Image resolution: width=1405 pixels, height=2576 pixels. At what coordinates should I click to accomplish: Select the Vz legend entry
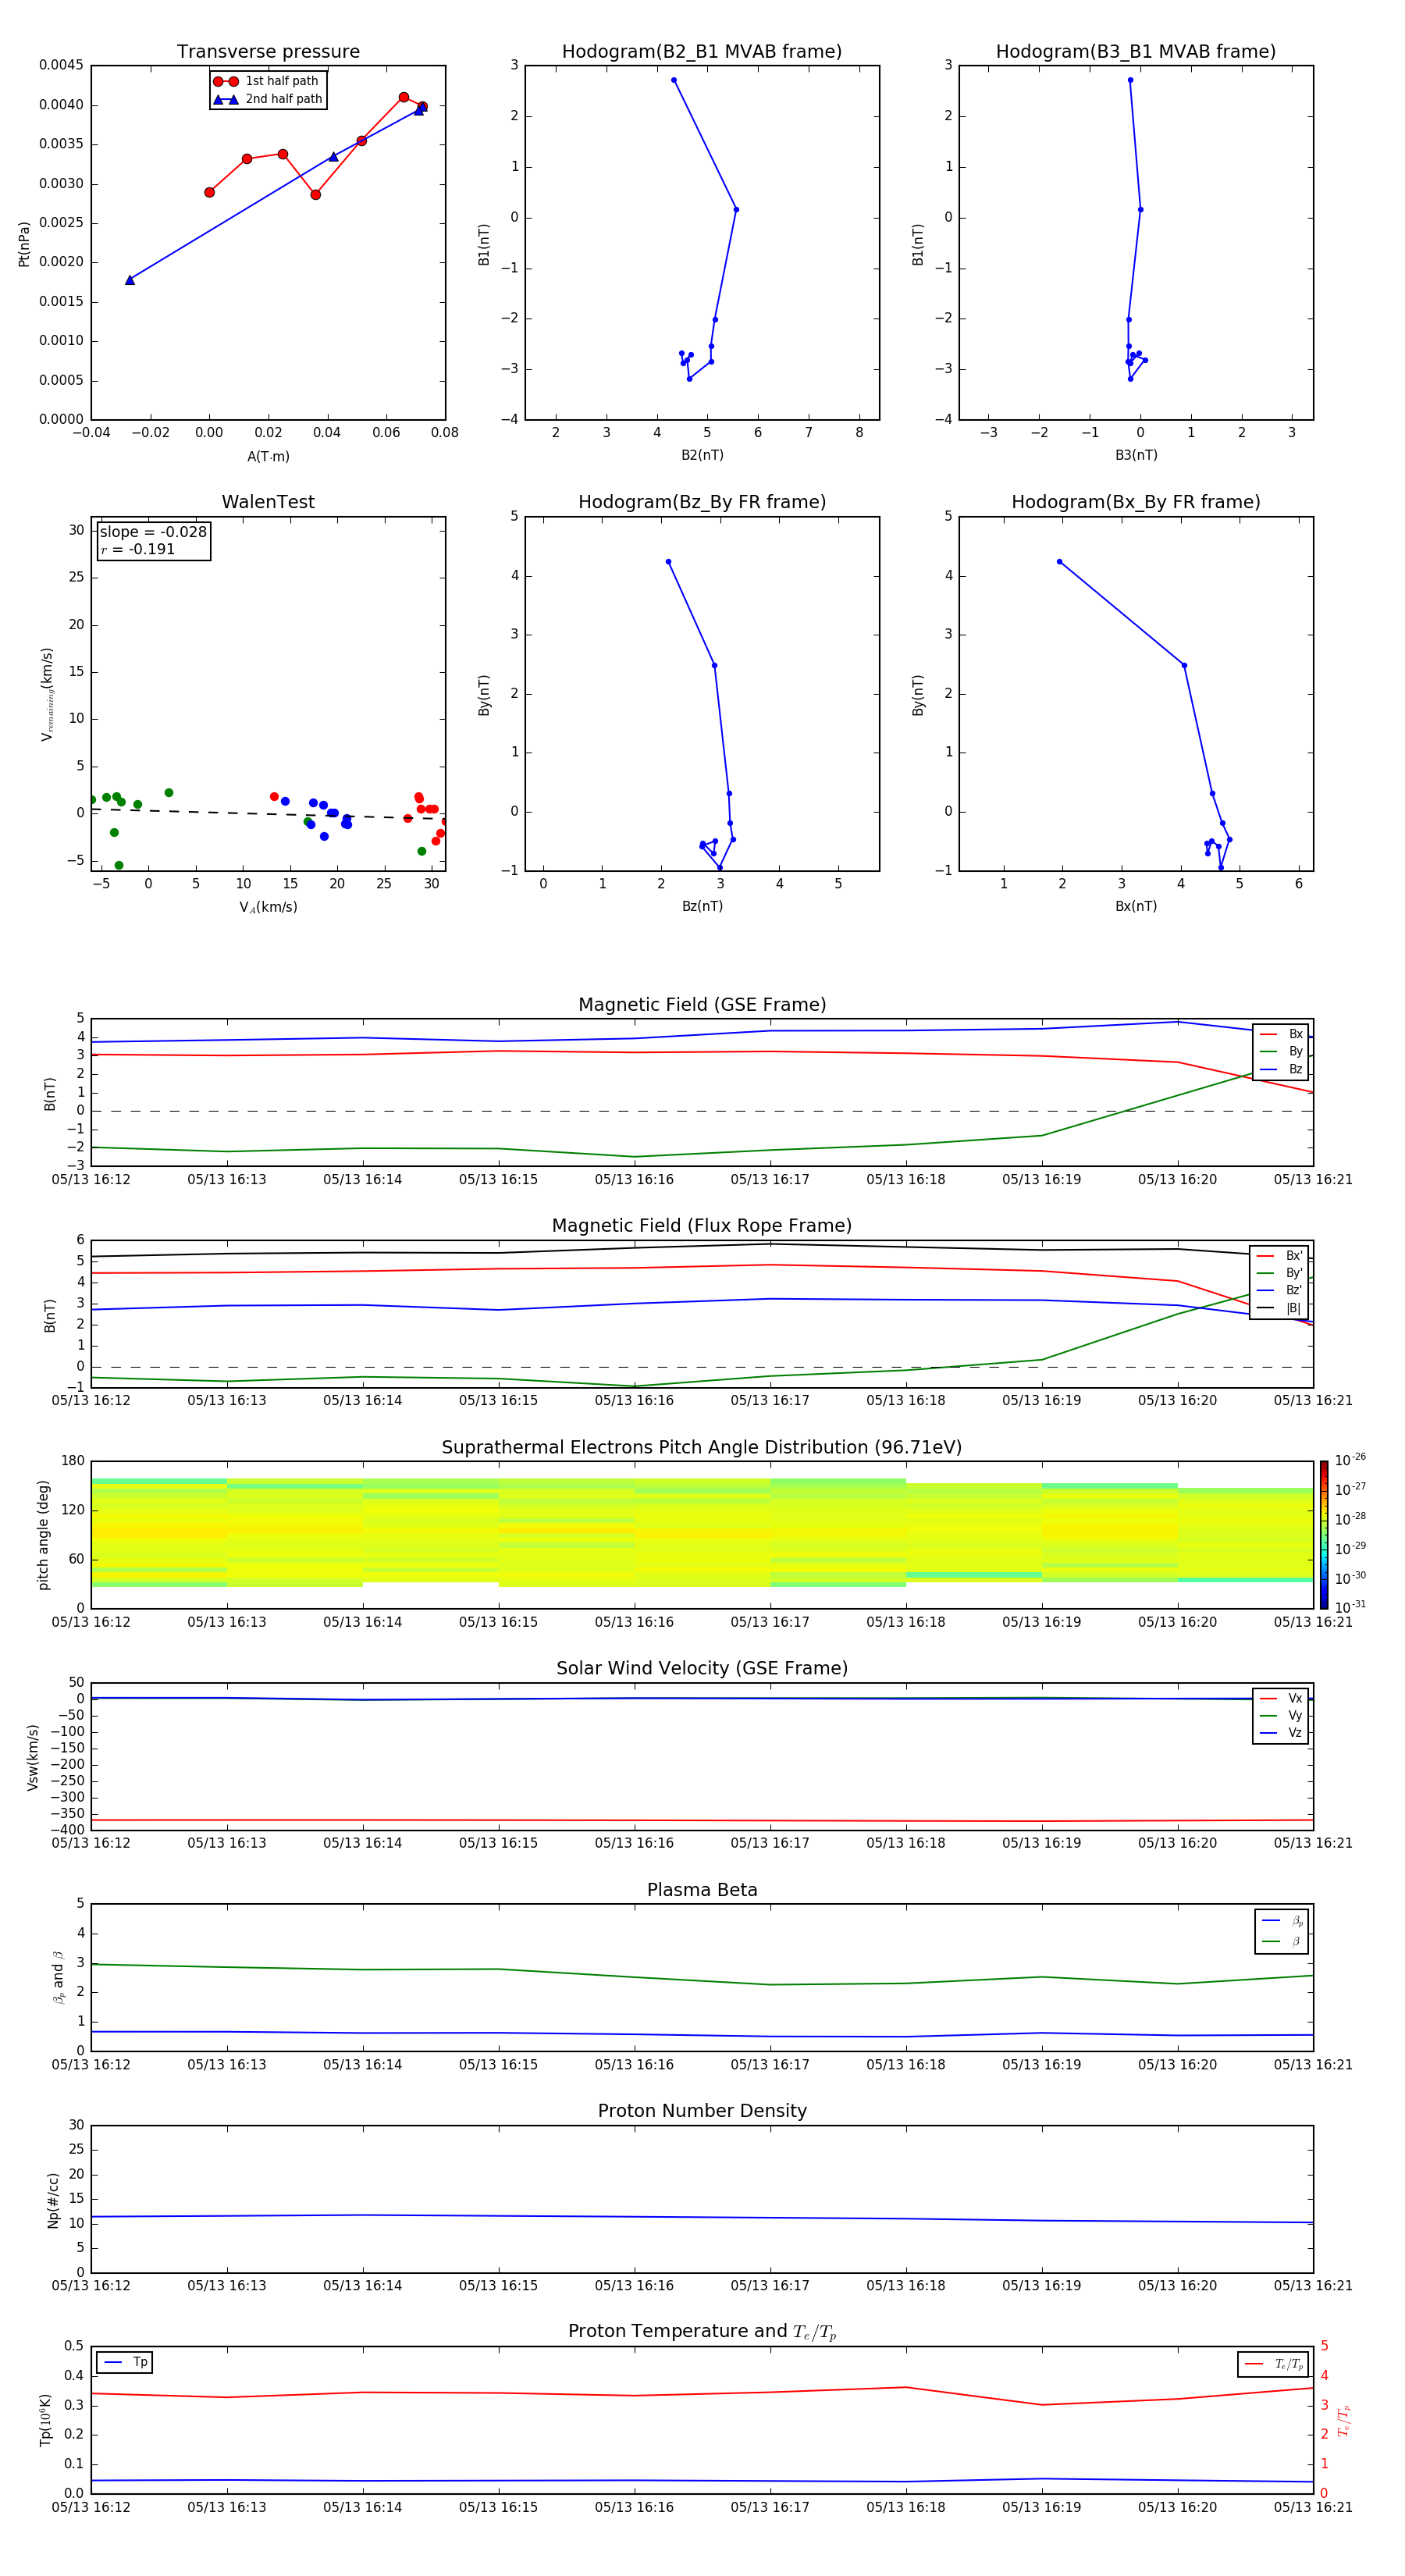1281,1733
